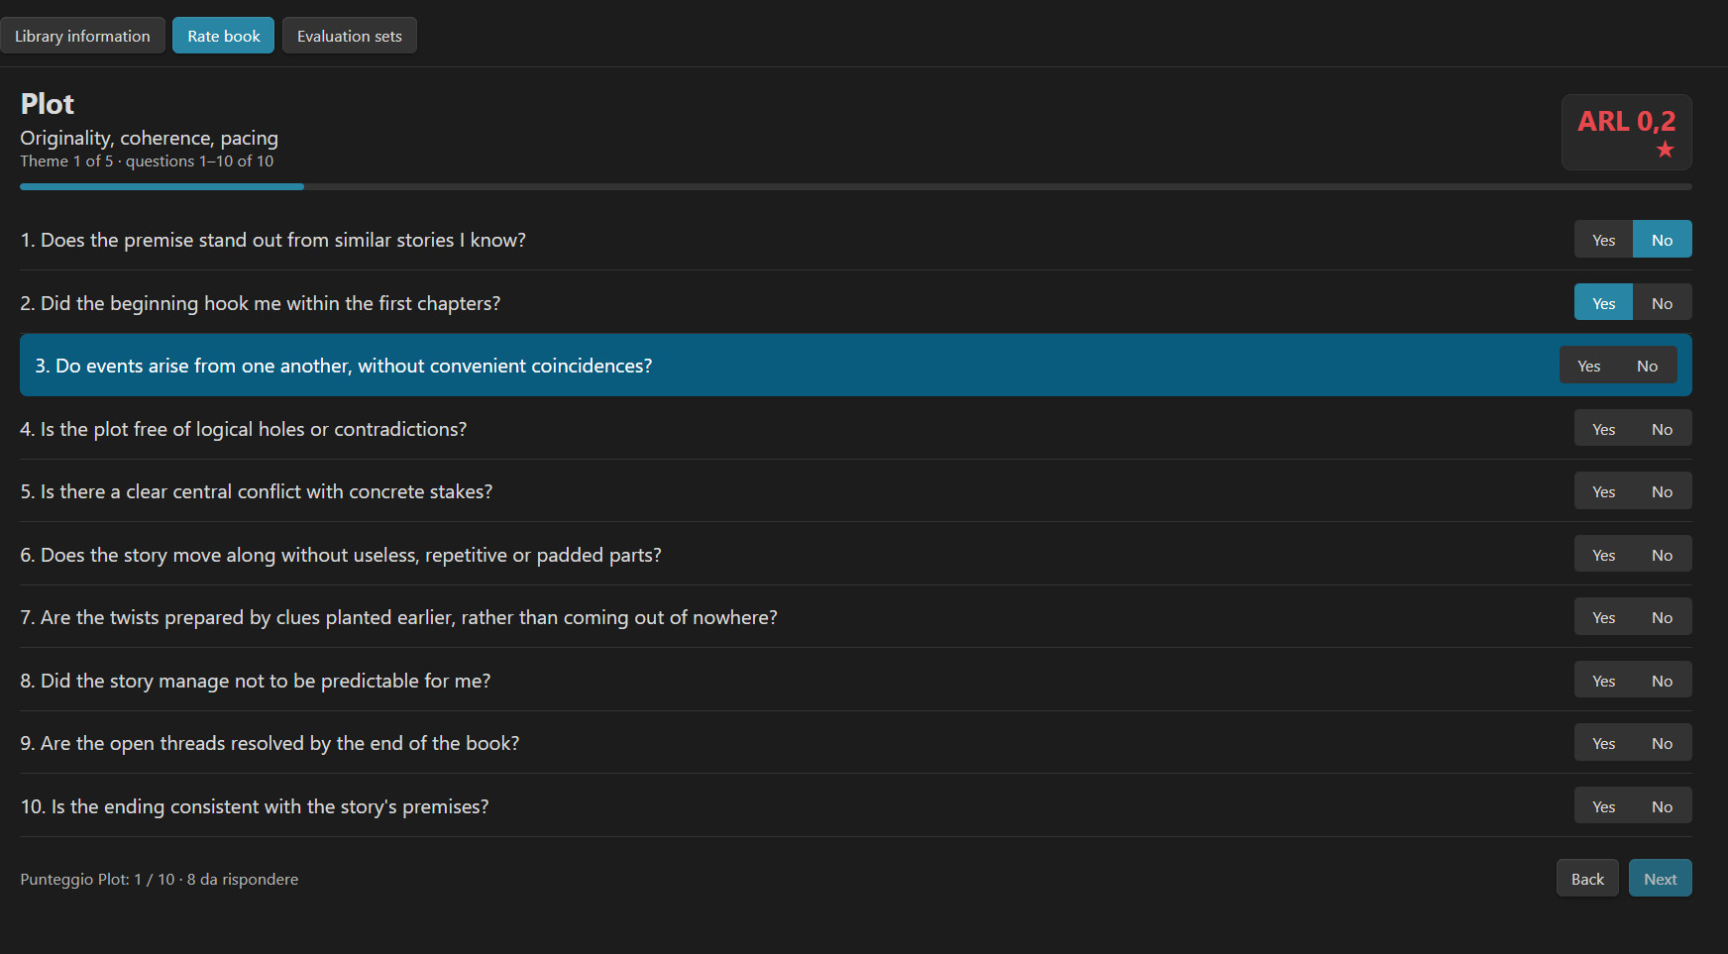
Task: Answer No to question 8 about predictability
Action: [x=1662, y=681]
